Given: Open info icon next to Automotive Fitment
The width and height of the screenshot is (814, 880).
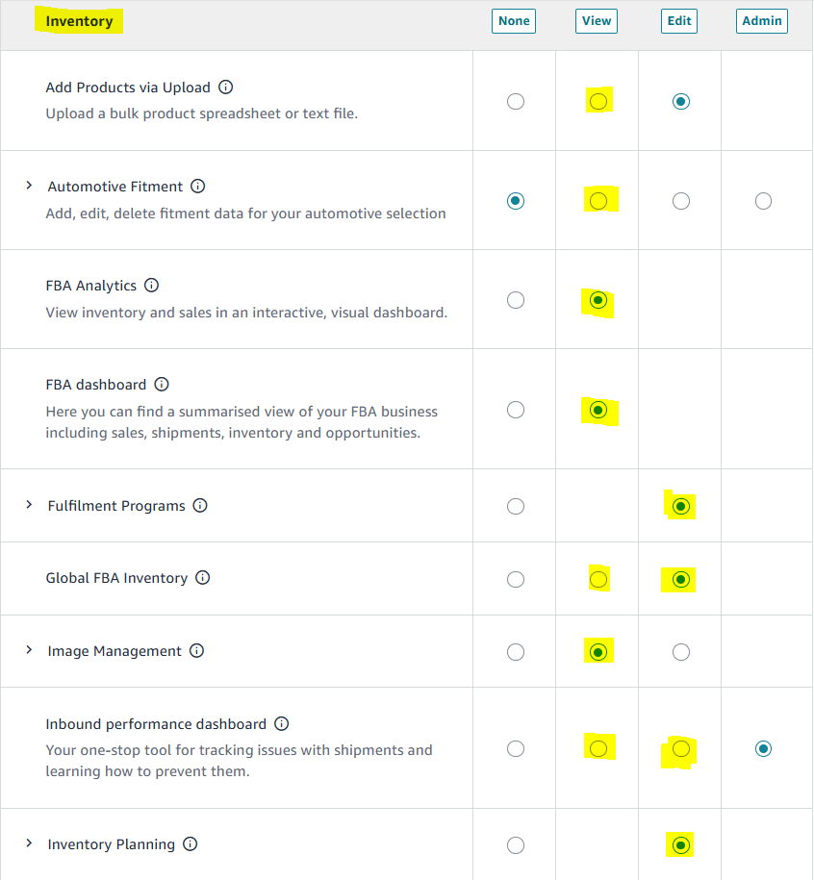Looking at the screenshot, I should coord(197,187).
